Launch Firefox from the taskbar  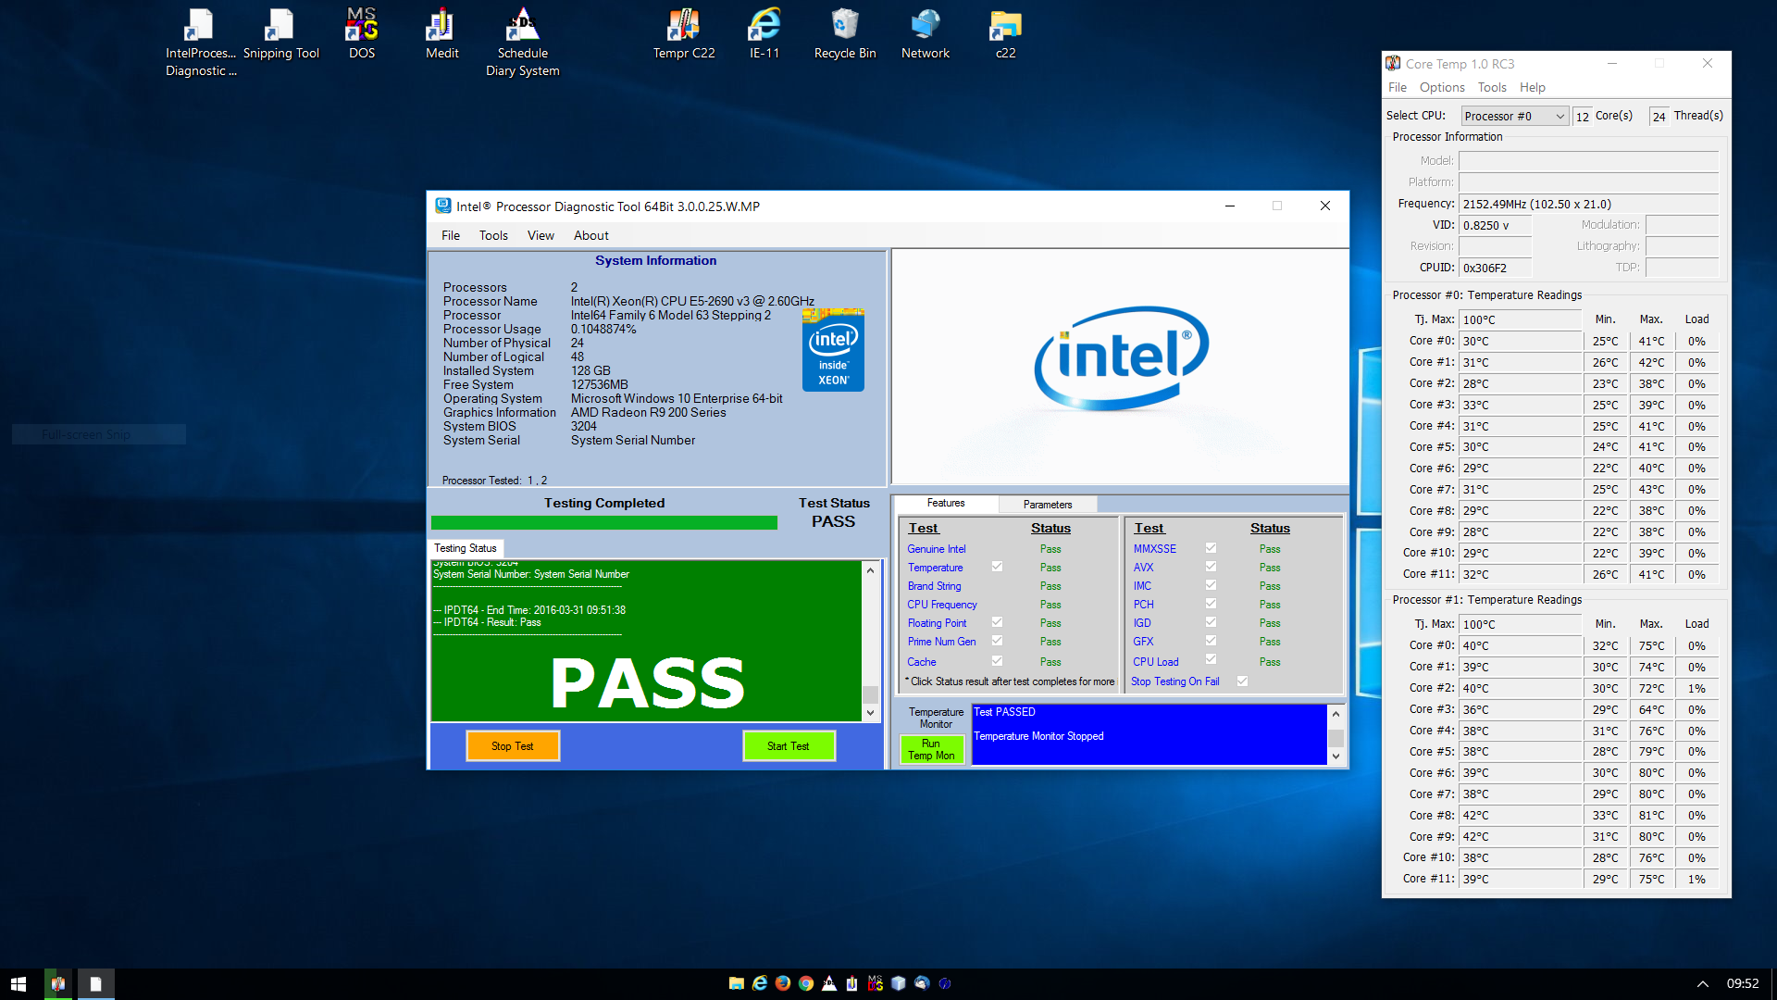[x=783, y=983]
